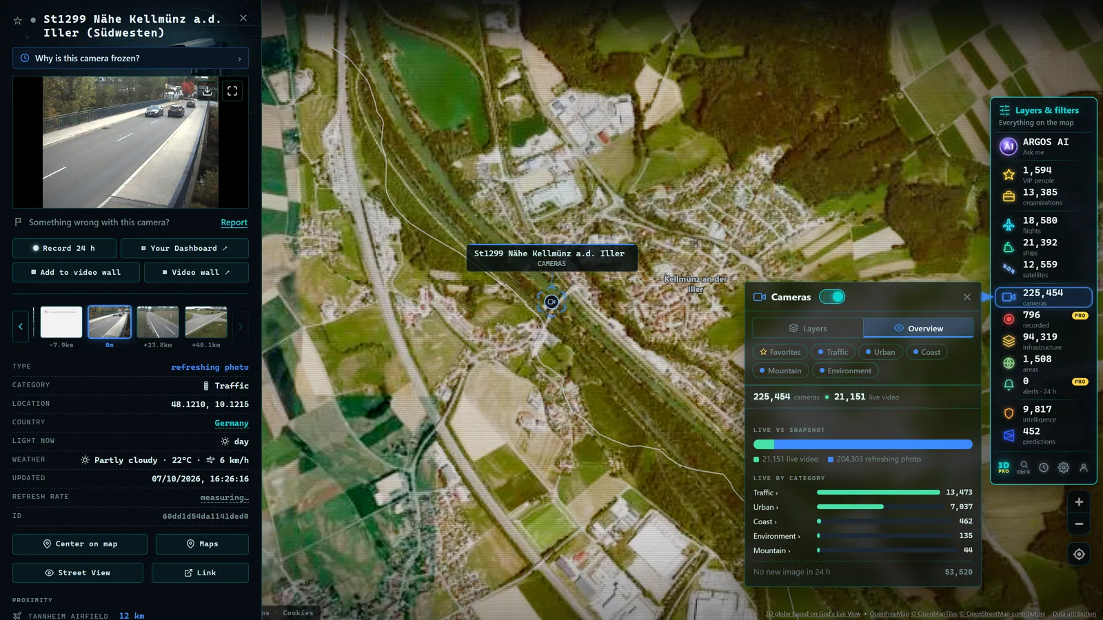The width and height of the screenshot is (1103, 620).
Task: Toggle Mountain camera filter chip
Action: 780,371
